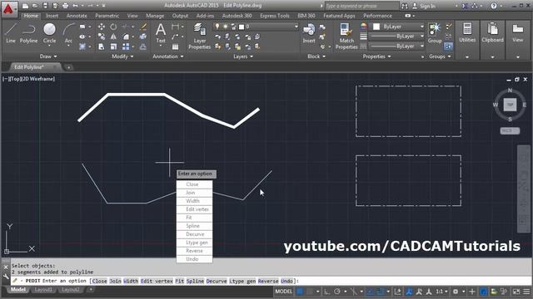The height and width of the screenshot is (299, 533).
Task: Toggle group selection on/off button
Action: click(x=448, y=47)
